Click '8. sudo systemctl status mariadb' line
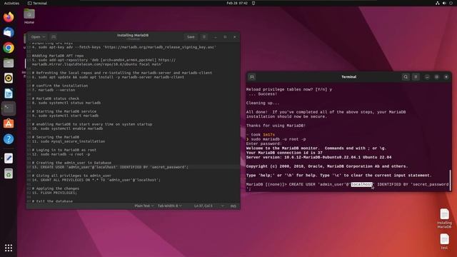Screen dimensions: 457x257 [66, 103]
